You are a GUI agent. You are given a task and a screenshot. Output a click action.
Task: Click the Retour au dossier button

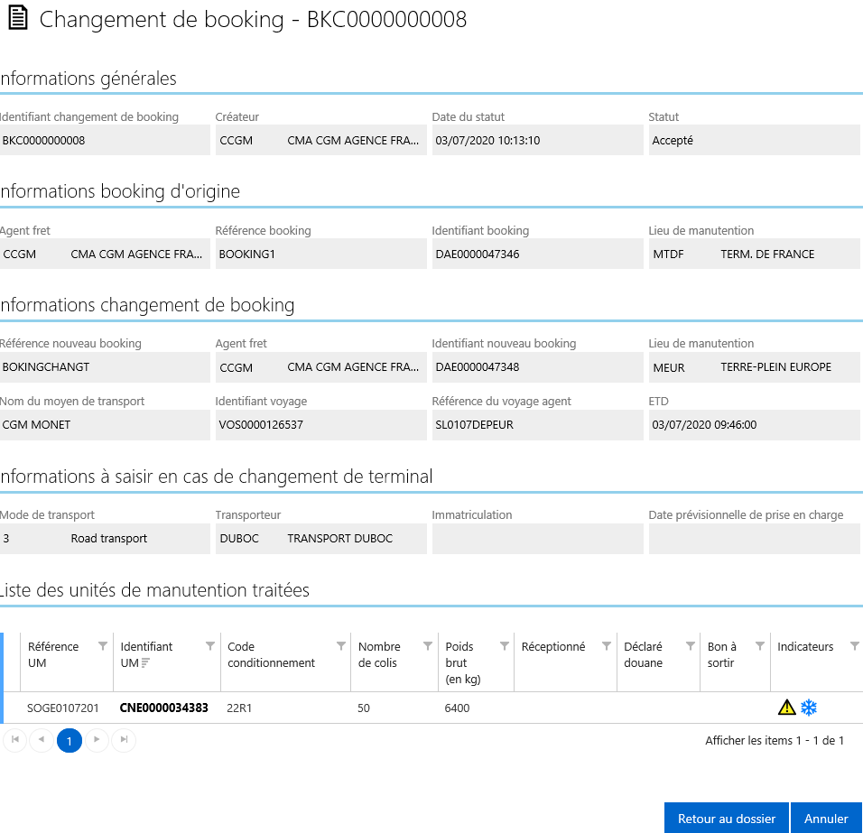coord(727,819)
